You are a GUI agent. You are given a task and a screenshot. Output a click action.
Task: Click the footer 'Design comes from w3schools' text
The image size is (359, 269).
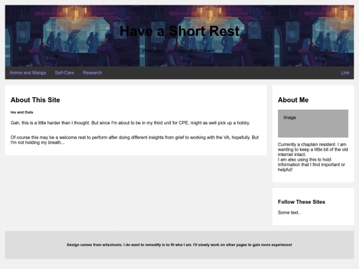click(179, 244)
